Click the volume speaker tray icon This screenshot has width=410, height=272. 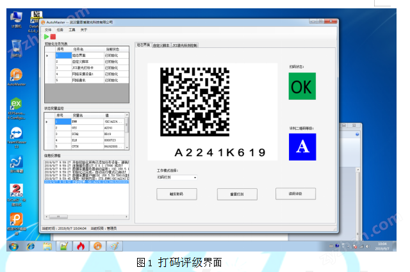[368, 246]
